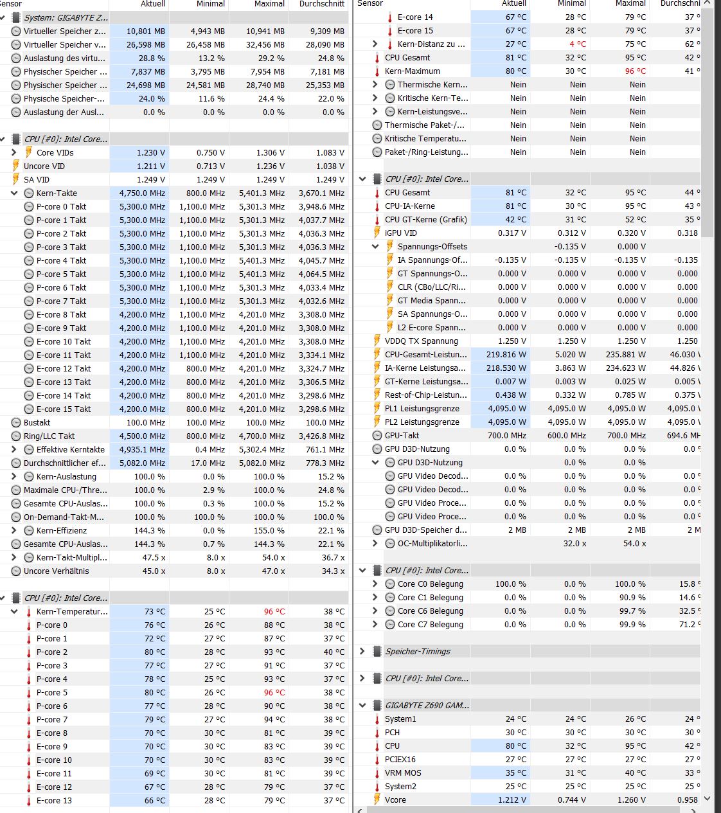The image size is (721, 813).
Task: Collapse the GIGABYTE Z690 GAM... group
Action: 362,705
